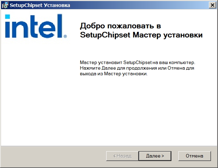Click the tall letter 'l' of the Intel logo
The height and width of the screenshot is (168, 218).
60,26
